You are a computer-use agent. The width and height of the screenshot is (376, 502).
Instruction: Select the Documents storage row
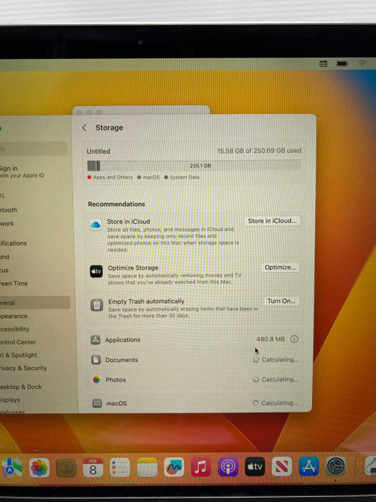coord(194,360)
